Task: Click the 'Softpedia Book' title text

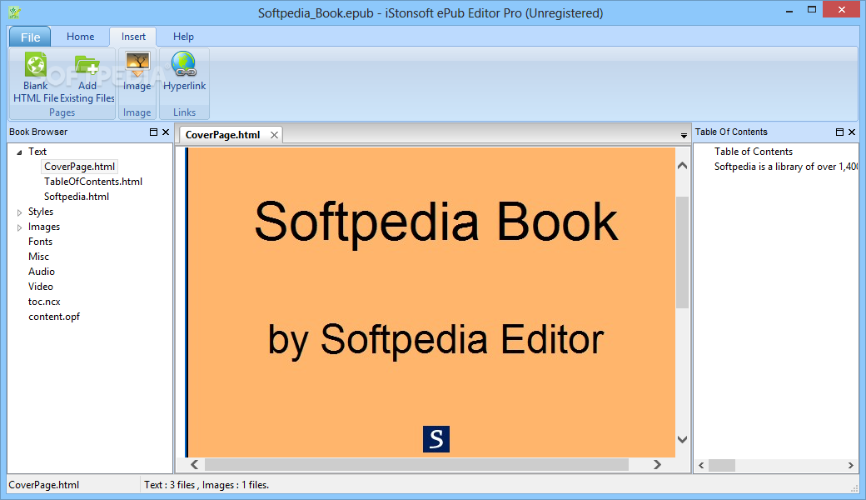Action: [x=435, y=222]
